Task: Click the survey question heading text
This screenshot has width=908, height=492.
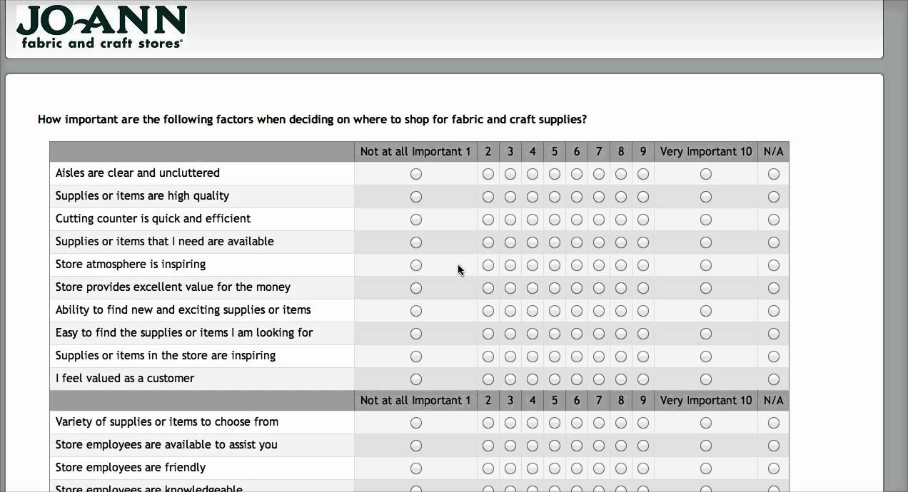Action: pos(312,120)
